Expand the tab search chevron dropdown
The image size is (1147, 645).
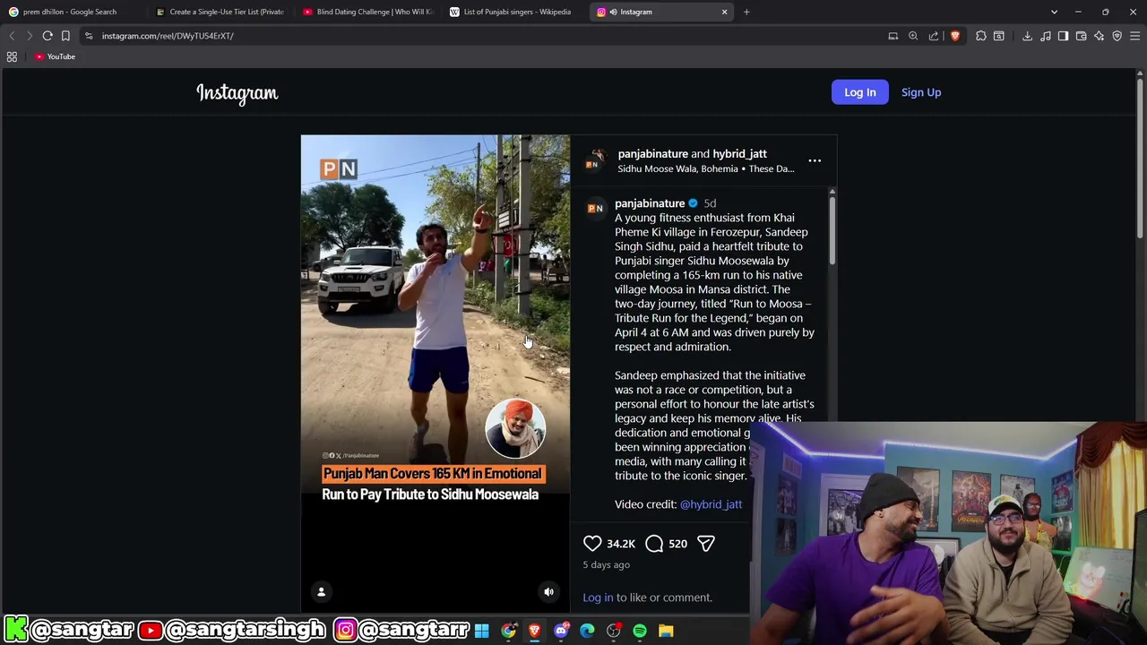pyautogui.click(x=1055, y=12)
